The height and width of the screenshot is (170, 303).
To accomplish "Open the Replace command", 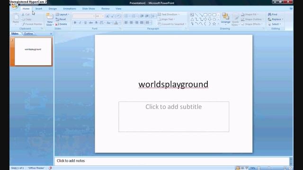I will click(276, 19).
